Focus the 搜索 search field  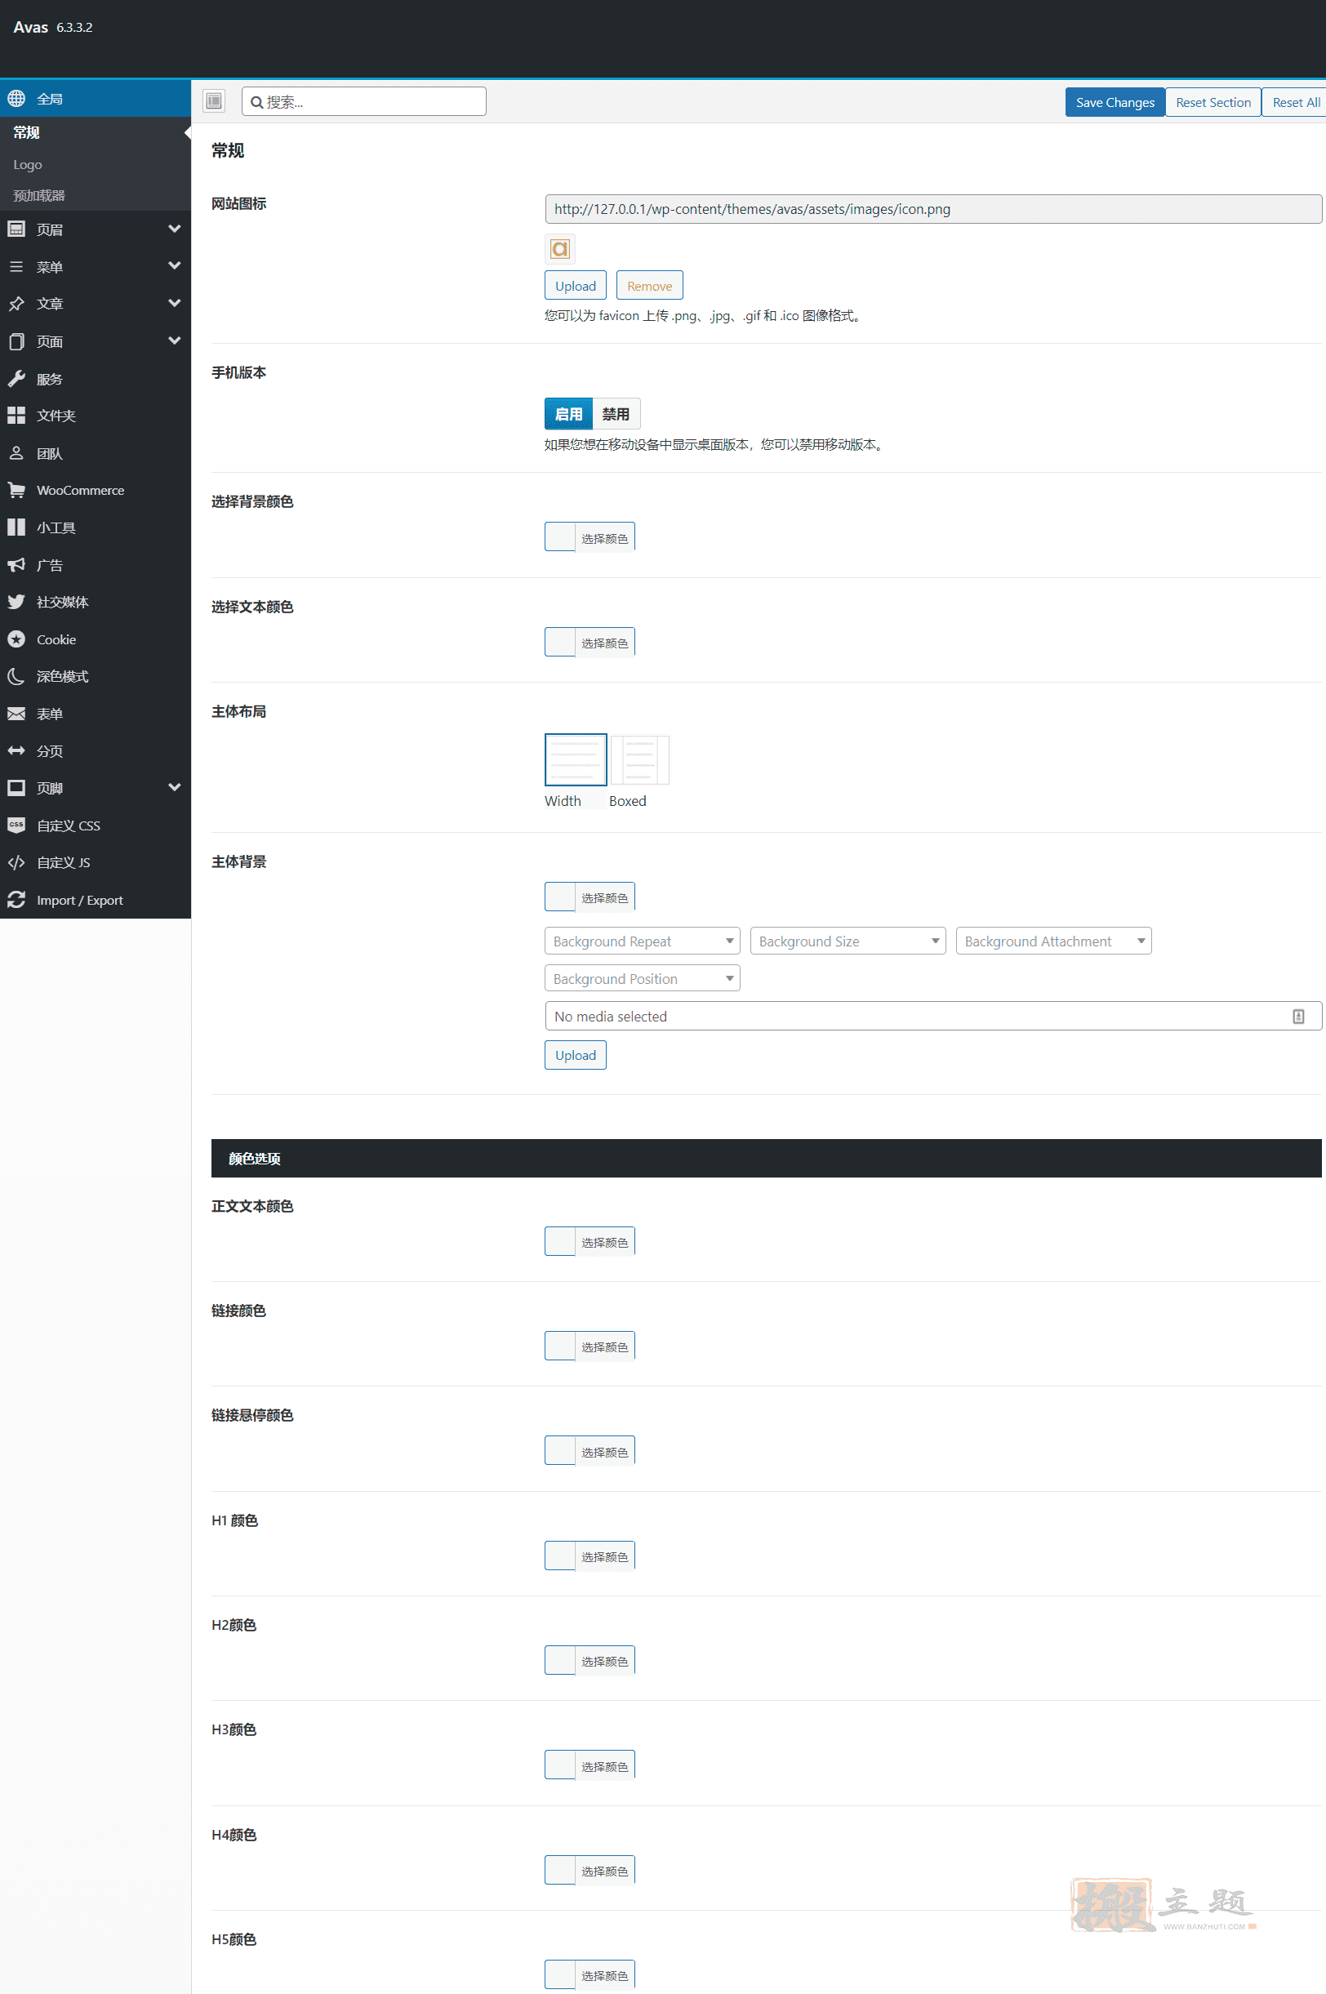pos(363,101)
